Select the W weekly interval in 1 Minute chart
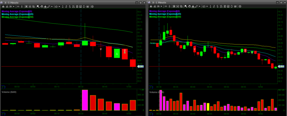This screenshot has width=287, height=116. pyautogui.click(x=235, y=6)
